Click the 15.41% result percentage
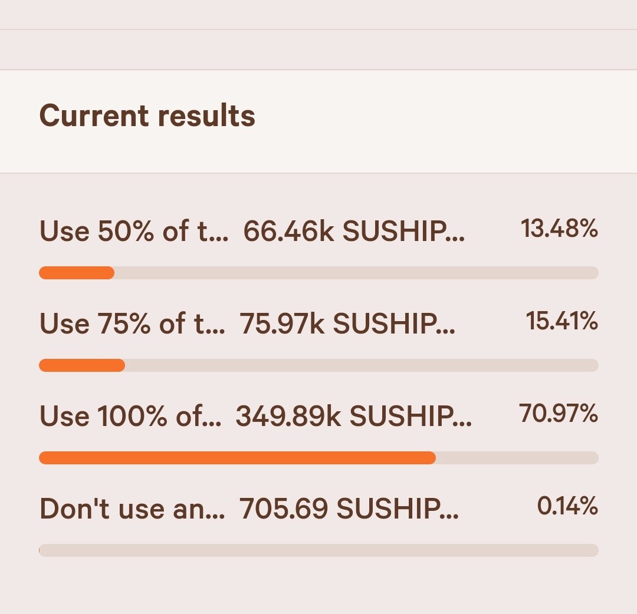The height and width of the screenshot is (614, 637). coord(562,321)
